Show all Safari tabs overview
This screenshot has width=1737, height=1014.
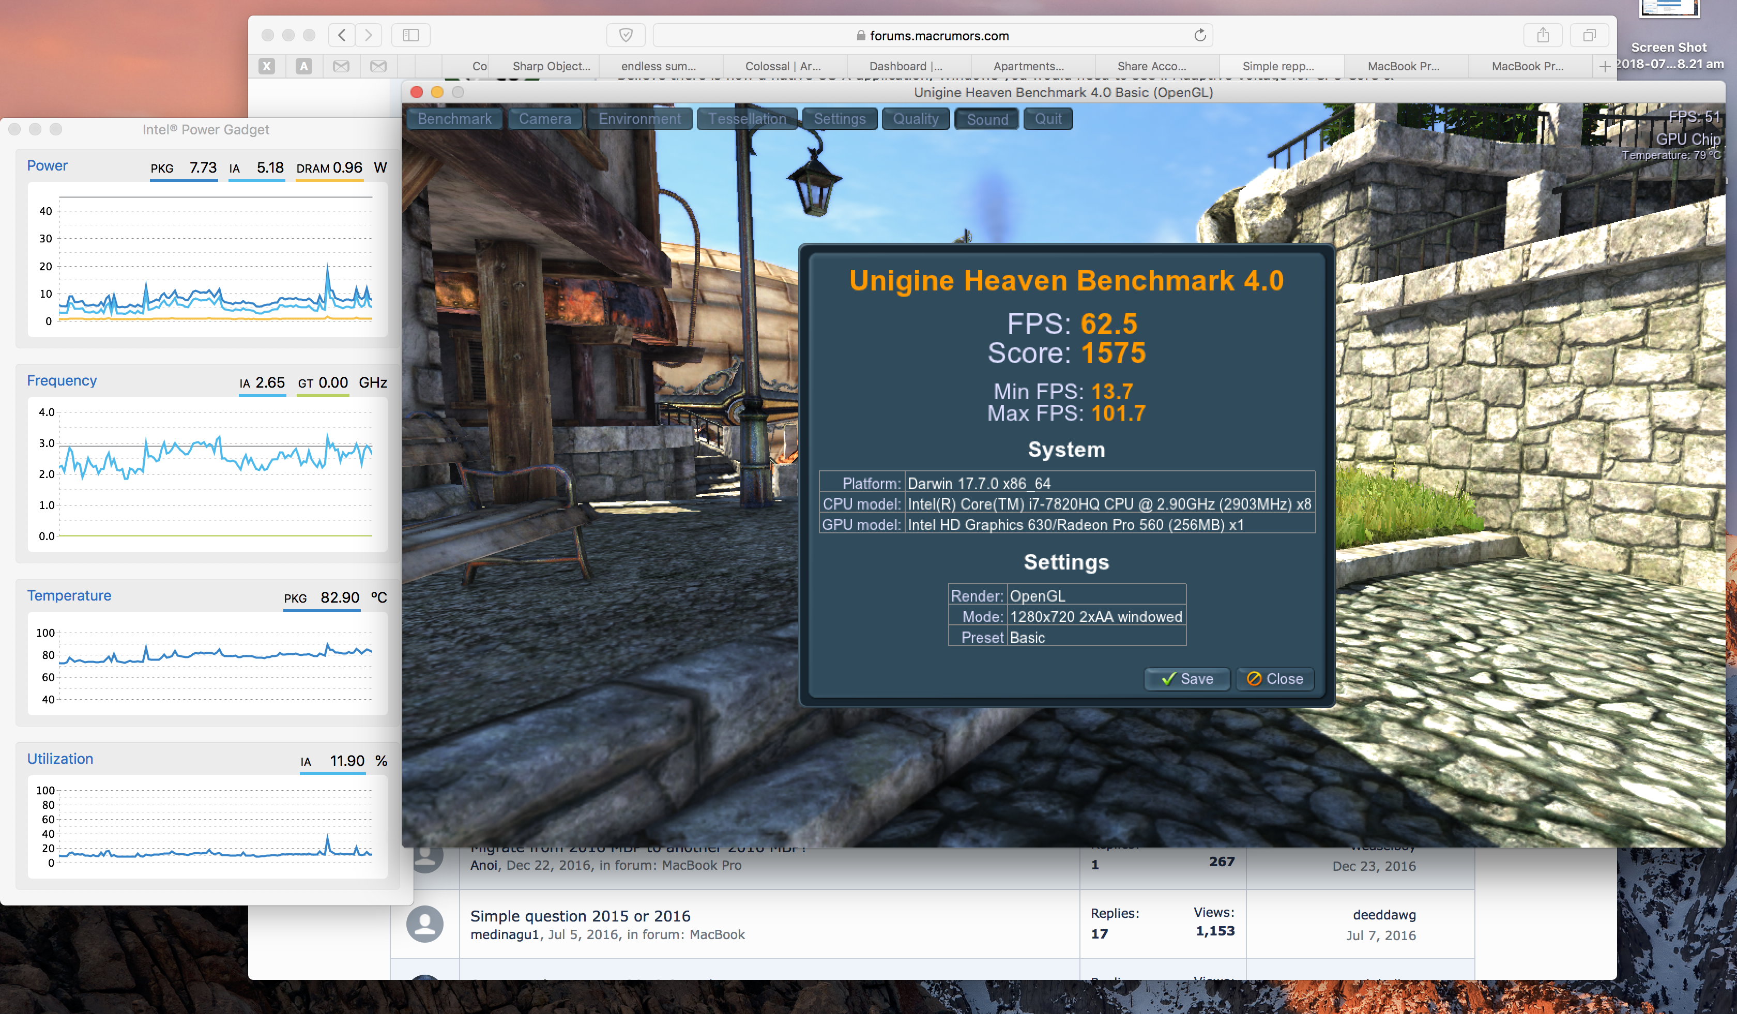(1590, 35)
